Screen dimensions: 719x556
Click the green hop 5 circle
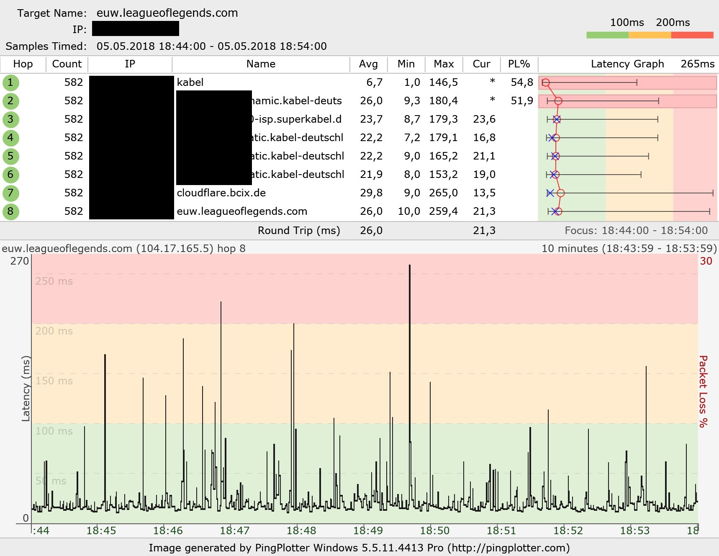point(10,156)
